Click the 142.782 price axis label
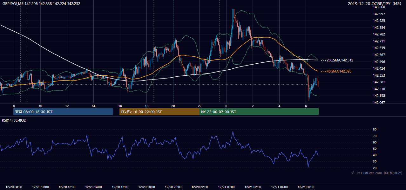Viewport: 406px width, 190px height. click(x=379, y=34)
